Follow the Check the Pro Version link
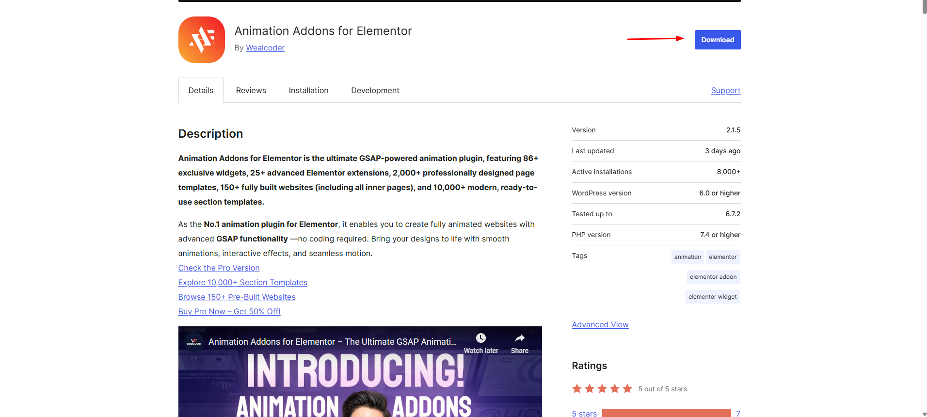This screenshot has height=417, width=927. point(219,268)
